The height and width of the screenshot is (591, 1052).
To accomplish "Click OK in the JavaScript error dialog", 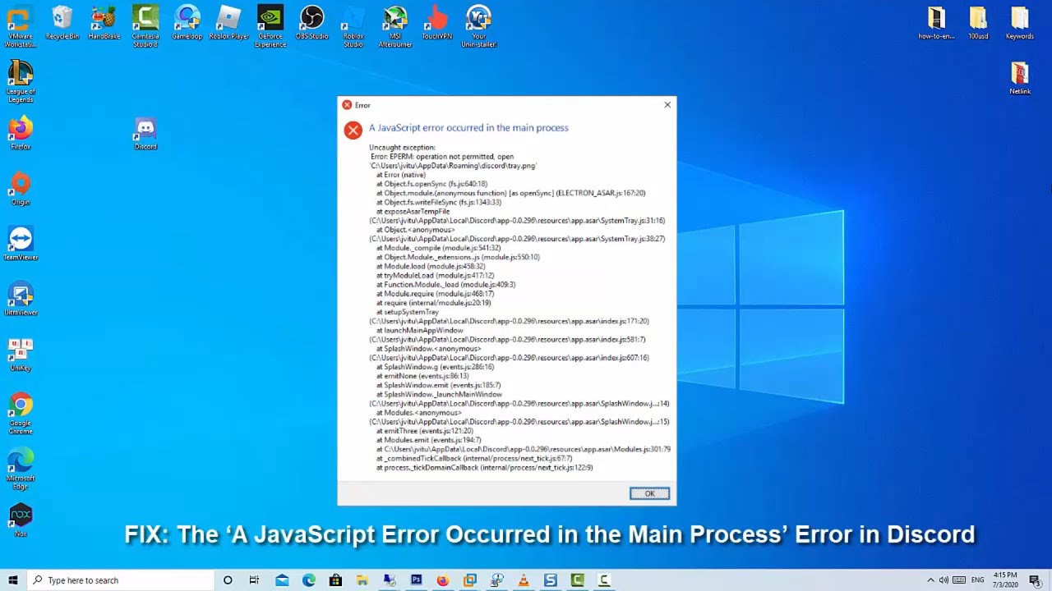I will [649, 493].
